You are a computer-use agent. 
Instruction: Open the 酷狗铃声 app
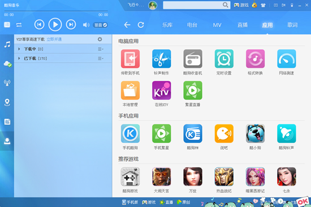point(287,133)
